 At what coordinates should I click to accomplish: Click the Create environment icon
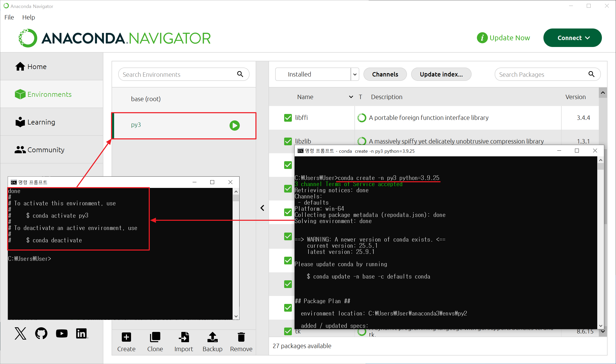pos(126,337)
